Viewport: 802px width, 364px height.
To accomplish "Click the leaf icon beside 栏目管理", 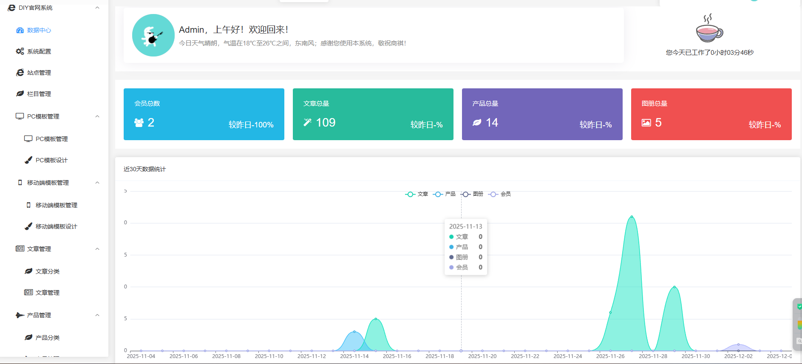I will click(20, 94).
